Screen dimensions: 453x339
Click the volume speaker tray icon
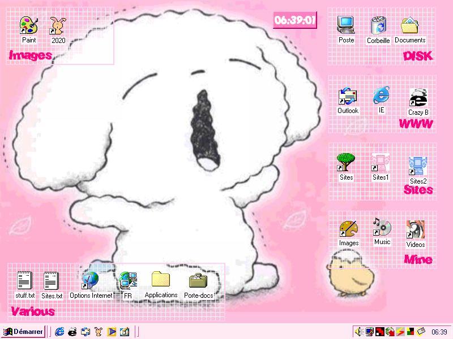(x=359, y=332)
